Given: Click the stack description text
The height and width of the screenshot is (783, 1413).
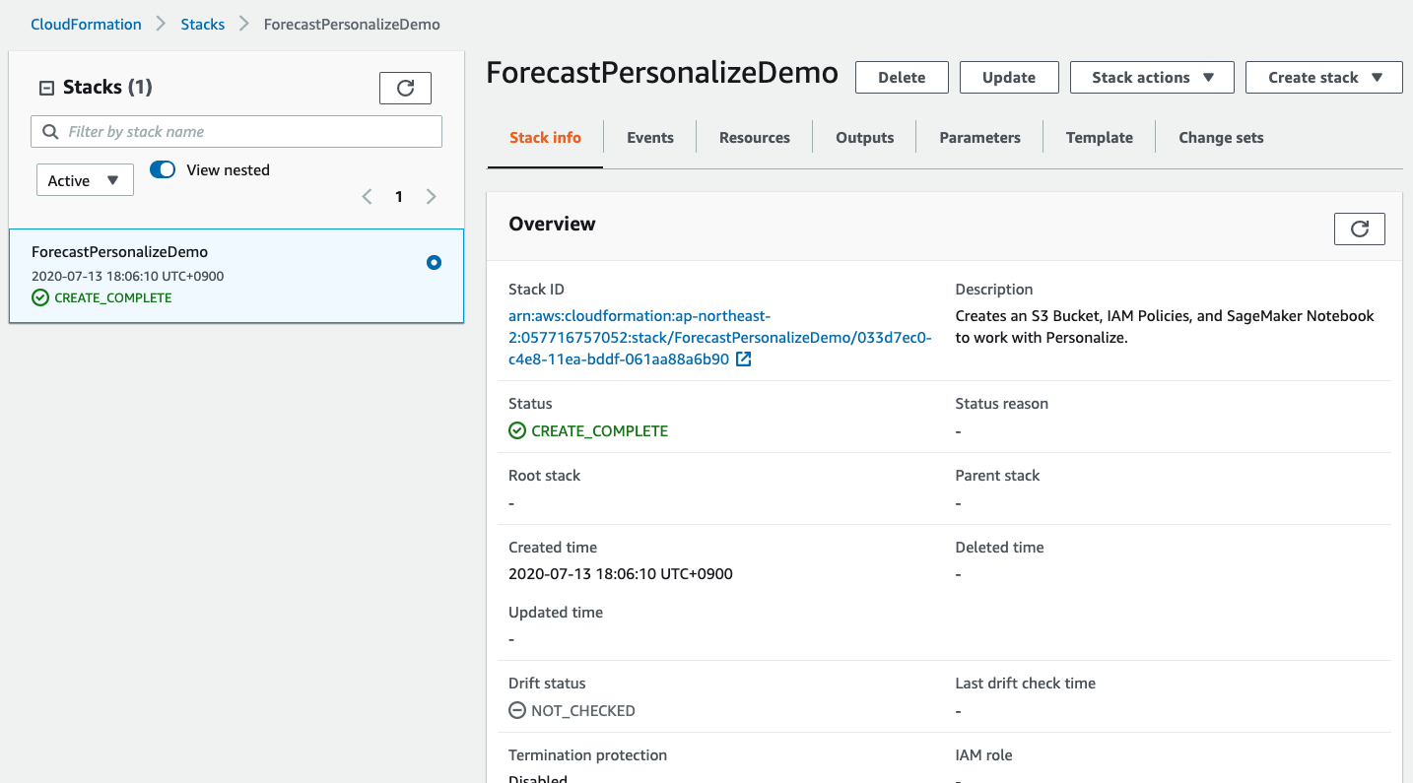Looking at the screenshot, I should tap(1165, 327).
